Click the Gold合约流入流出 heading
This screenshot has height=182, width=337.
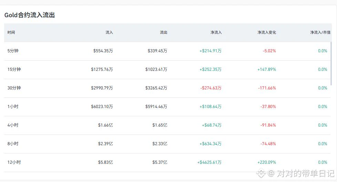pyautogui.click(x=30, y=15)
